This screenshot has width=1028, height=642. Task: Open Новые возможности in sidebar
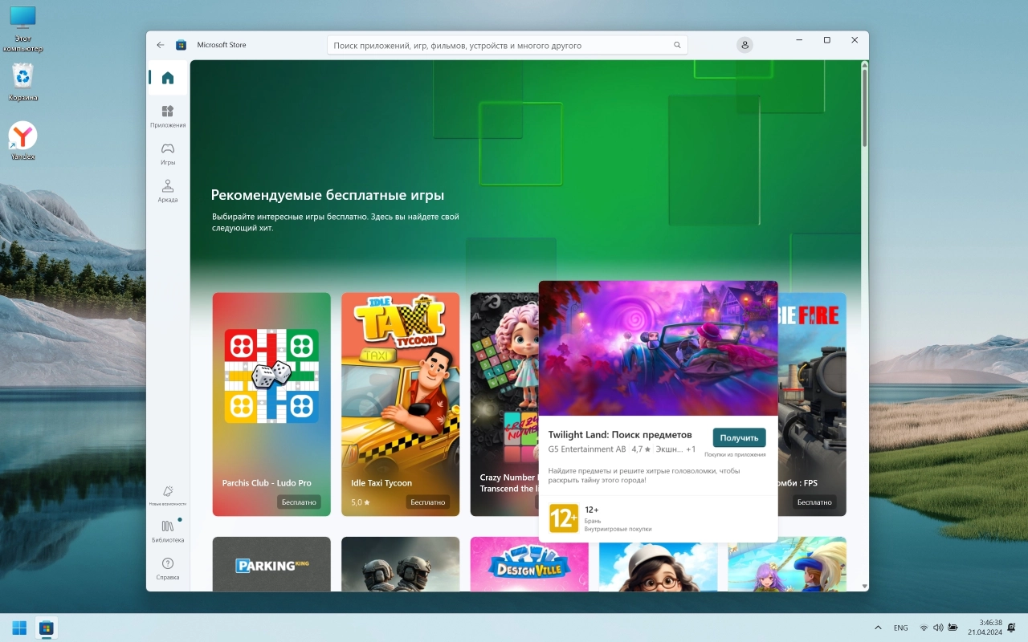click(167, 495)
